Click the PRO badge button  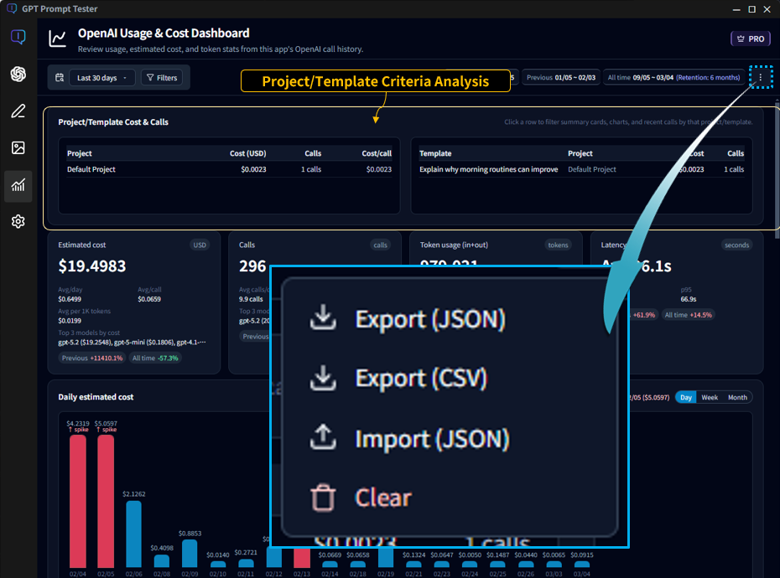pyautogui.click(x=750, y=39)
